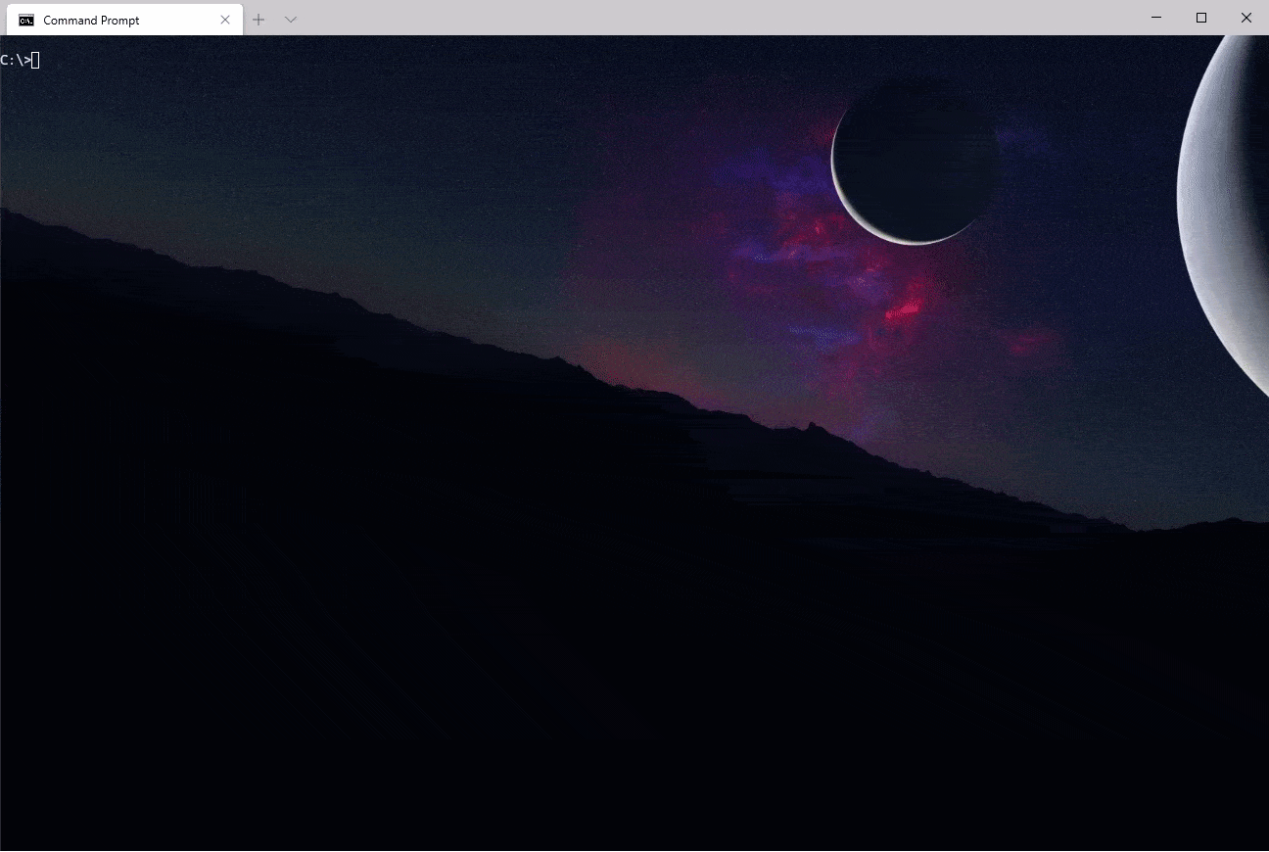This screenshot has width=1269, height=852.
Task: Maximize the Terminal window
Action: [x=1201, y=18]
